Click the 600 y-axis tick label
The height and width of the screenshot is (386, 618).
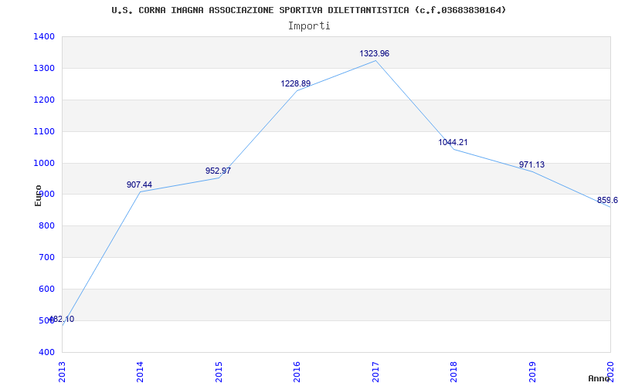(46, 289)
